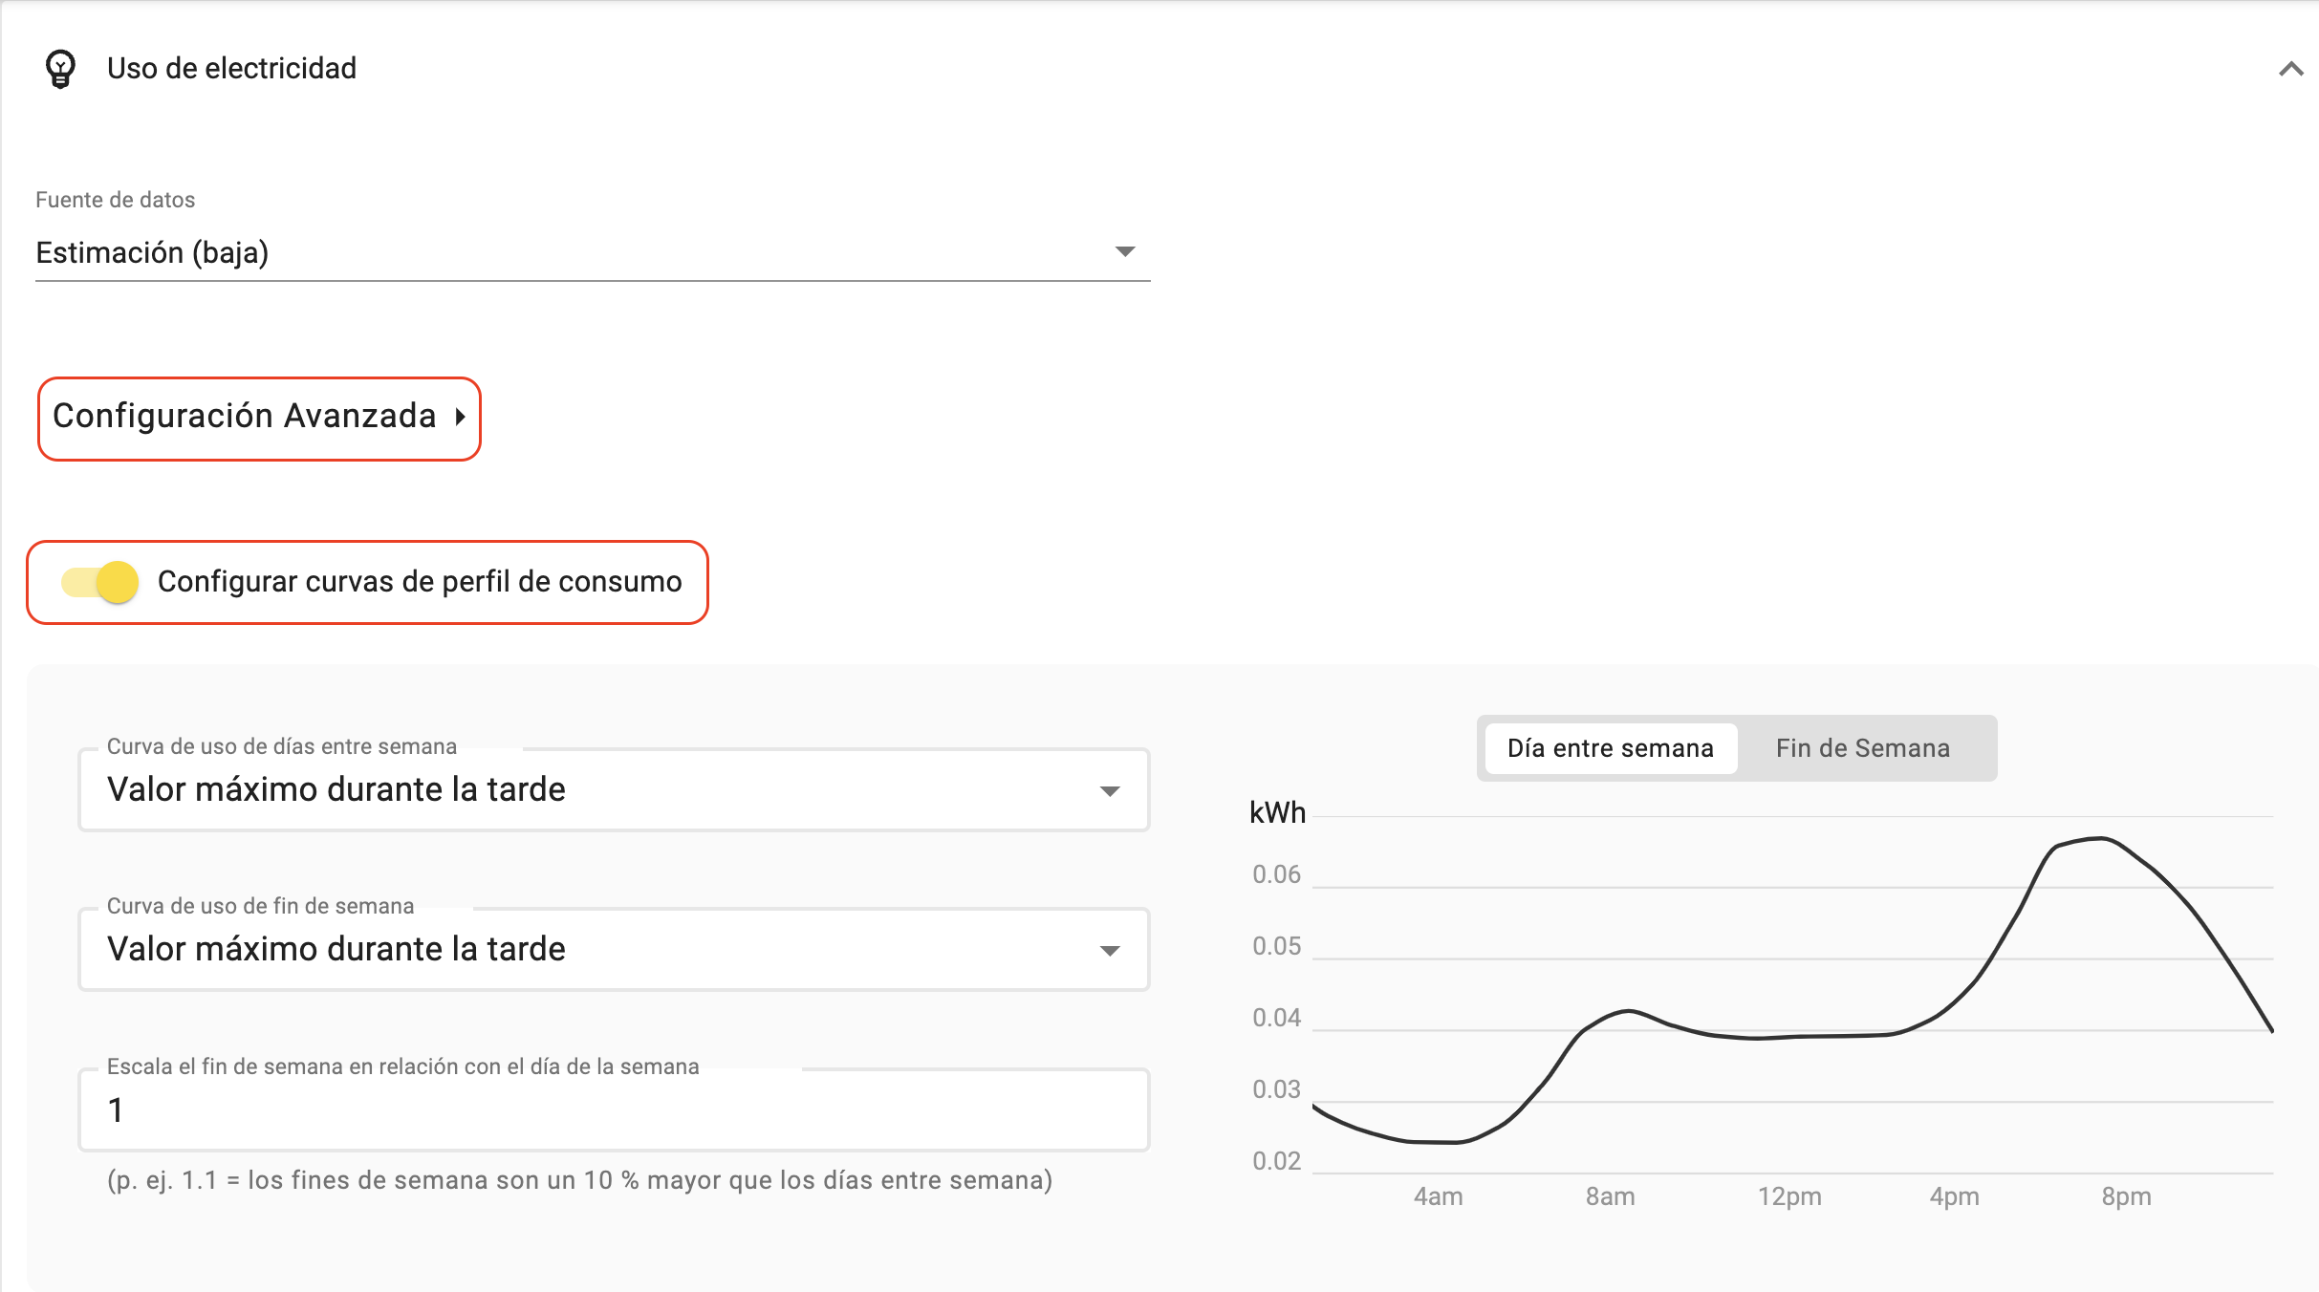Toggle Configurar curvas de perfil de consumo
The height and width of the screenshot is (1292, 2319).
(x=100, y=582)
